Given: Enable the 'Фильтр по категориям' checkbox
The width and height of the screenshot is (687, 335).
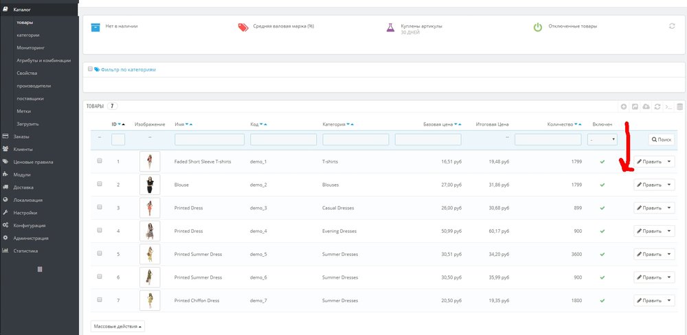Looking at the screenshot, I should pos(90,69).
